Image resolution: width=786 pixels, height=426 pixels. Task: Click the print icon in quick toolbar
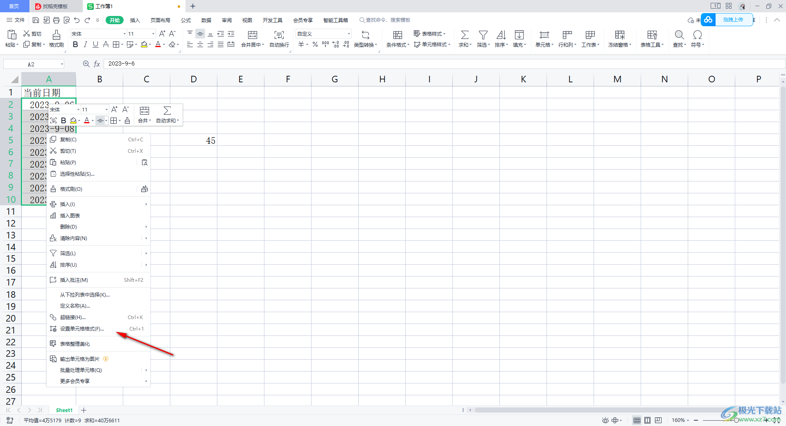56,20
